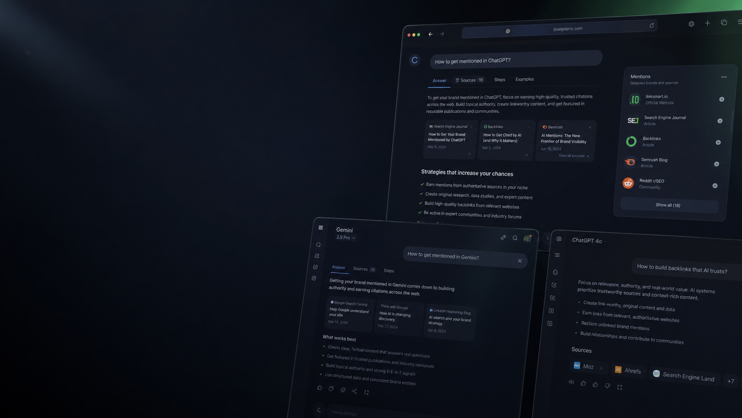Expand the ChatGPT 4o answer to fullscreen
Viewport: 742px width, 418px height.
[x=620, y=387]
